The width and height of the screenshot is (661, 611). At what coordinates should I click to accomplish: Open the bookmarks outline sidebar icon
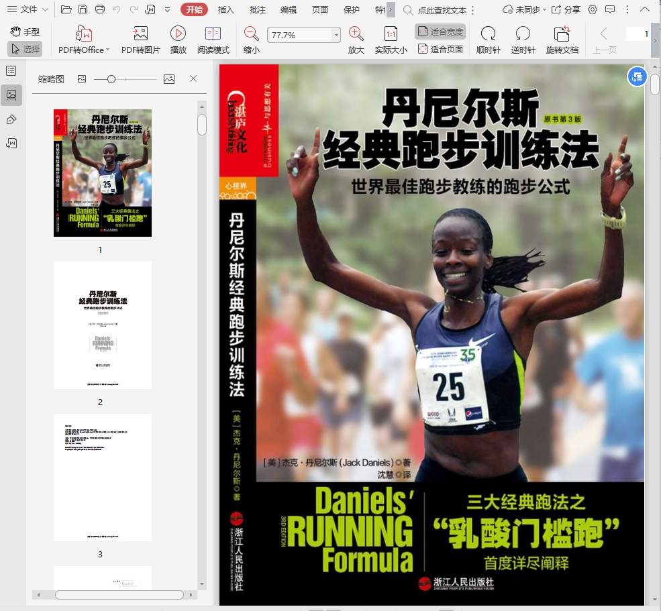[11, 71]
